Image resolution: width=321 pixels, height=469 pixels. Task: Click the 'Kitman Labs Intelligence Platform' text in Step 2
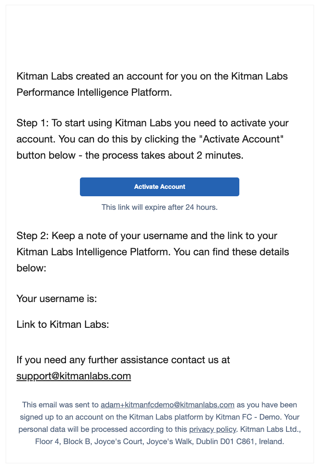click(x=93, y=252)
